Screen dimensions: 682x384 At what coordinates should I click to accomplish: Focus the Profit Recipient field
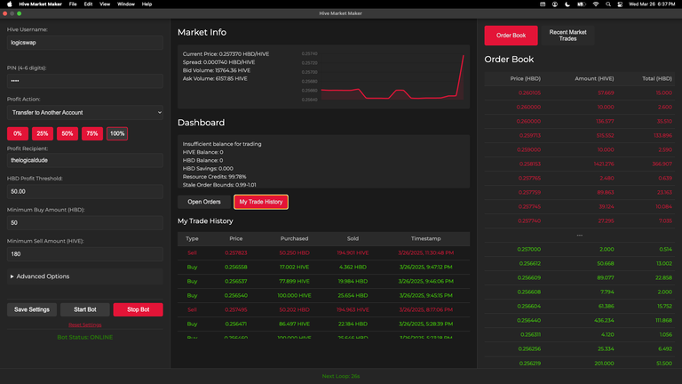[x=85, y=160]
